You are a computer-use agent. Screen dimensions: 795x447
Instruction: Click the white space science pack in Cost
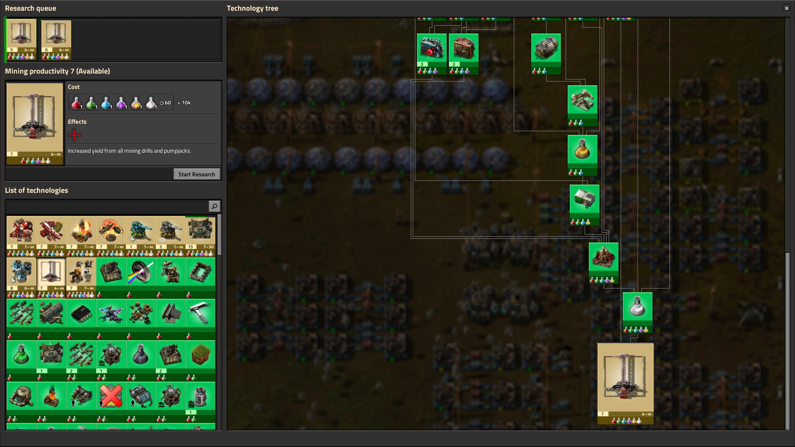151,103
